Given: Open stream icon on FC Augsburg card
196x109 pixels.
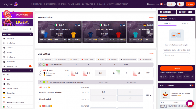Looking at the screenshot, I should pyautogui.click(x=130, y=25).
